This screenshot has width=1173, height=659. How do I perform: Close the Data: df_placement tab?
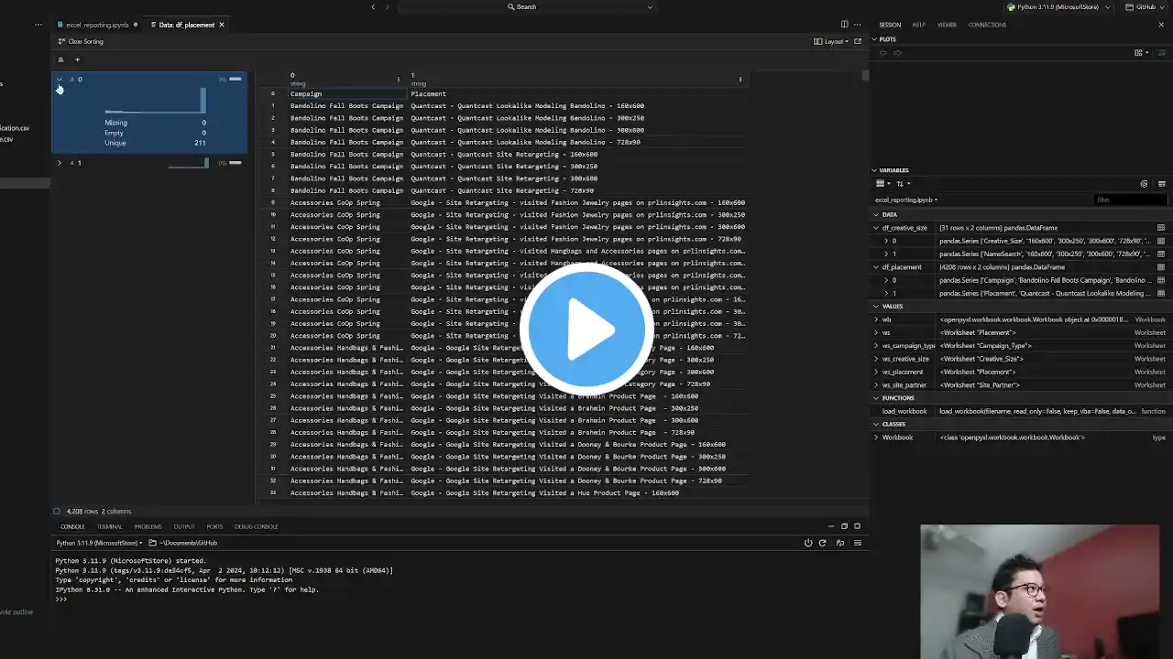click(x=222, y=25)
